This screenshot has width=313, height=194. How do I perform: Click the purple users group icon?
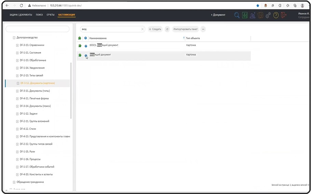click(253, 15)
